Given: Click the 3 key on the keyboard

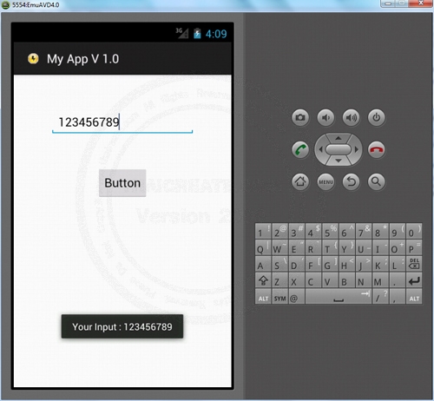Looking at the screenshot, I should click(297, 231).
